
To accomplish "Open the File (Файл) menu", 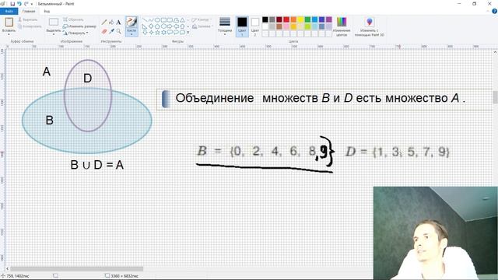I will pyautogui.click(x=9, y=11).
